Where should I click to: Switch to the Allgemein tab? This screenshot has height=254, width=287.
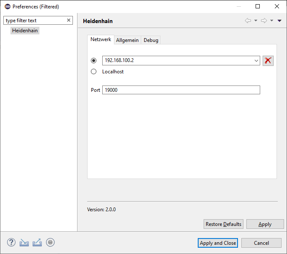coord(127,40)
